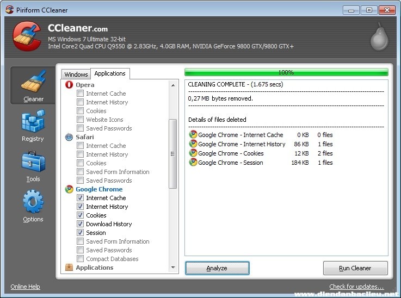The image size is (401, 298).
Task: Click the Safari compass icon in list
Action: 69,137
